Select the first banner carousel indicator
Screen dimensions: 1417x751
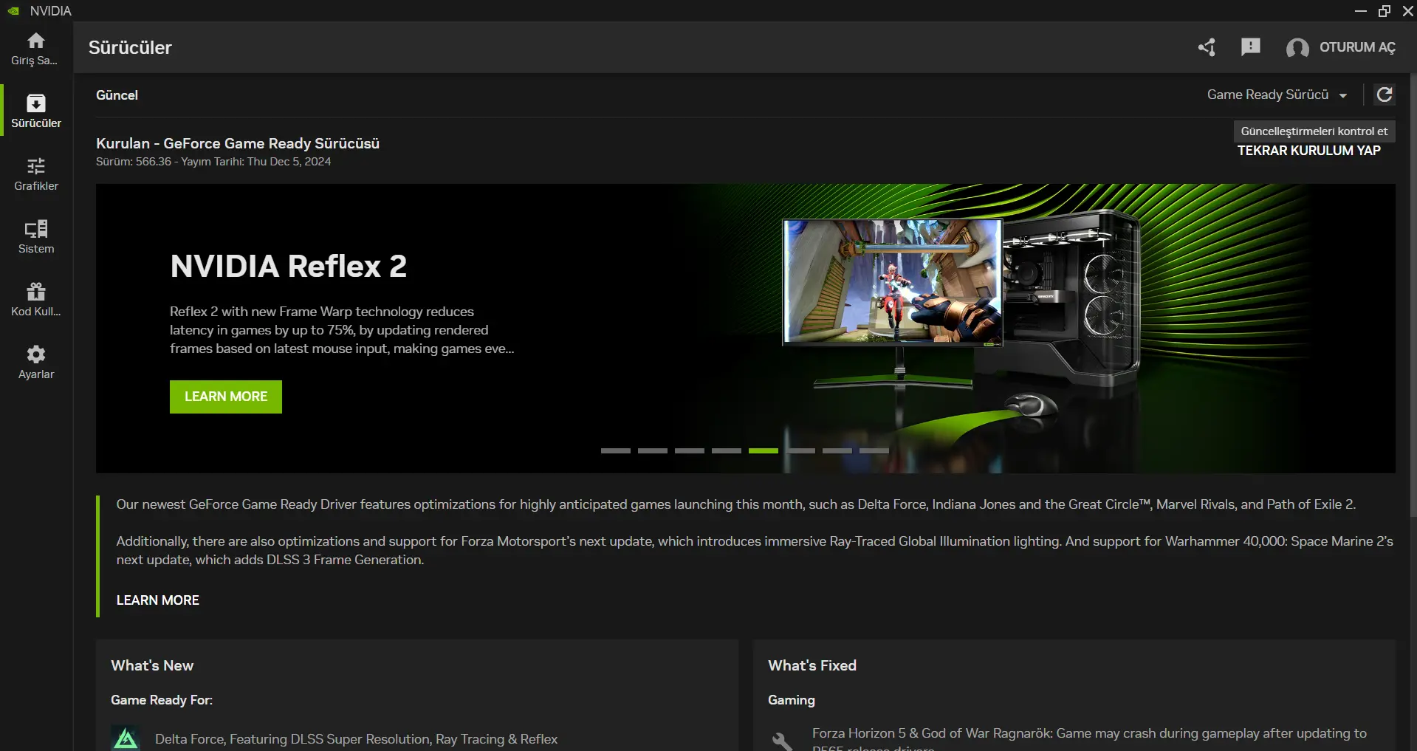point(616,450)
